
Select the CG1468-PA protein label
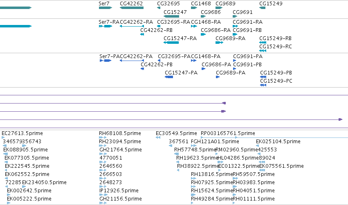click(206, 56)
